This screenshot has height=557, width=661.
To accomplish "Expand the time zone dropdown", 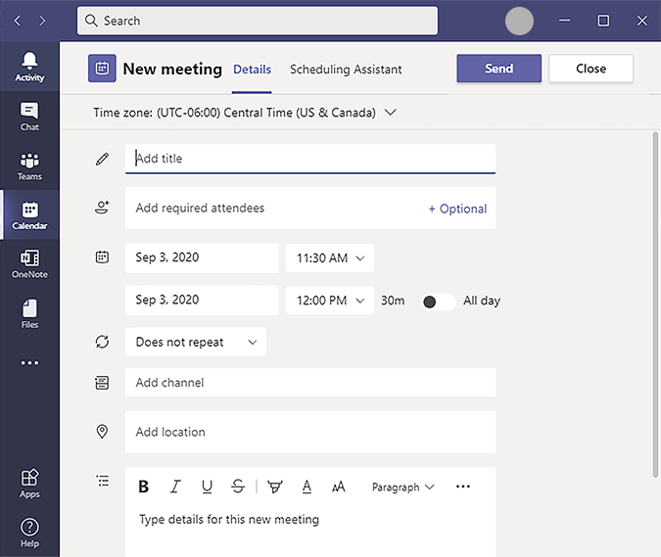I will click(391, 113).
